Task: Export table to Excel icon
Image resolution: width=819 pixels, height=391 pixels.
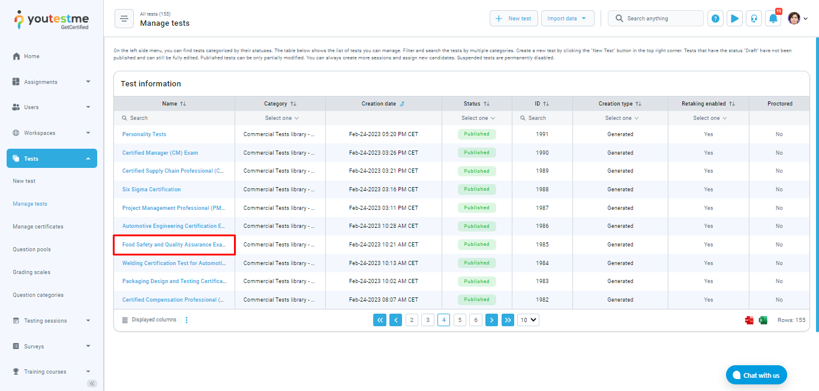Action: pos(763,320)
